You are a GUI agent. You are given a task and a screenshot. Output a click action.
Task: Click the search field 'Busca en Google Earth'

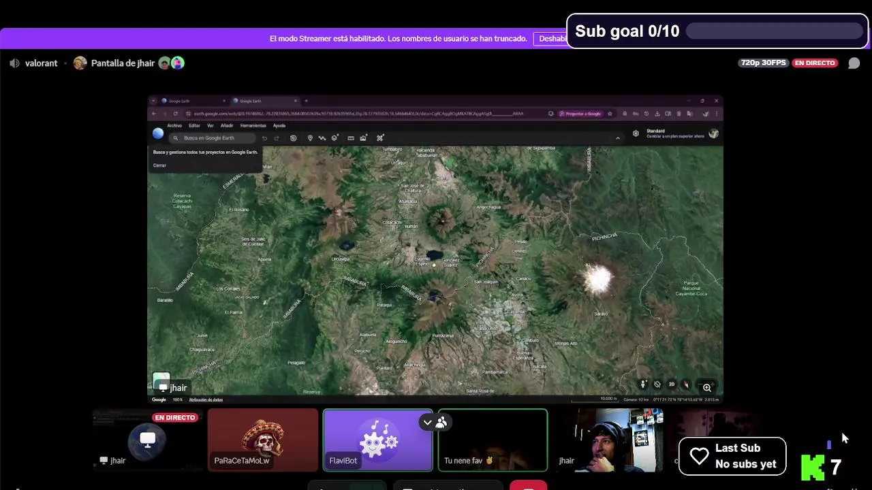(x=213, y=138)
